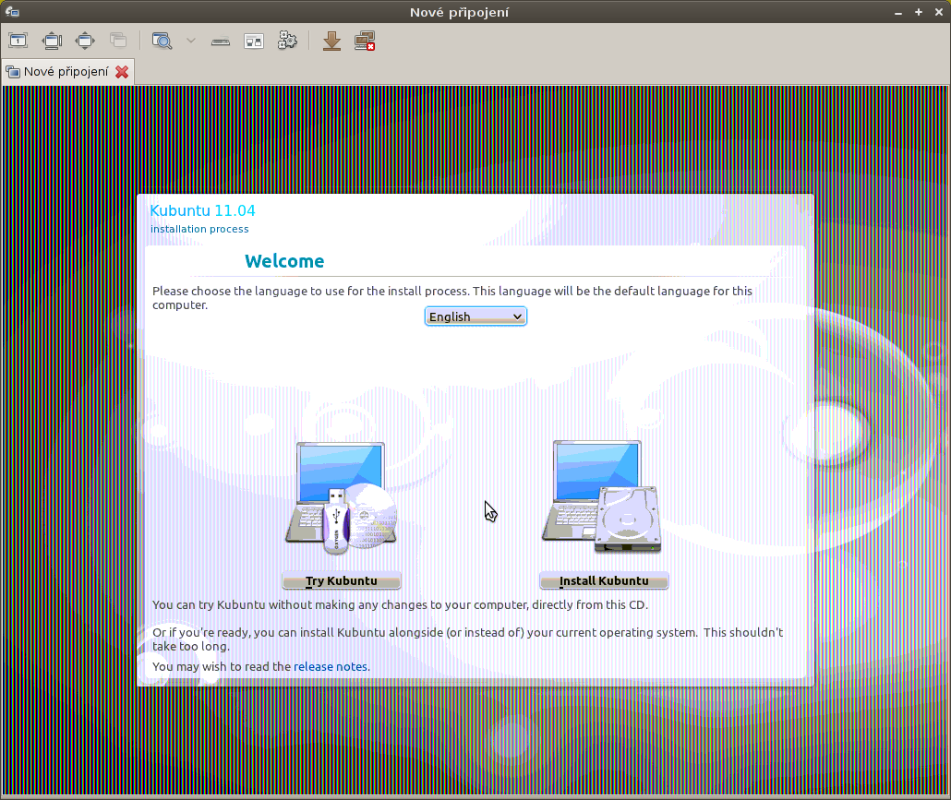
Task: Open the window menu icon in title bar
Action: (12, 11)
